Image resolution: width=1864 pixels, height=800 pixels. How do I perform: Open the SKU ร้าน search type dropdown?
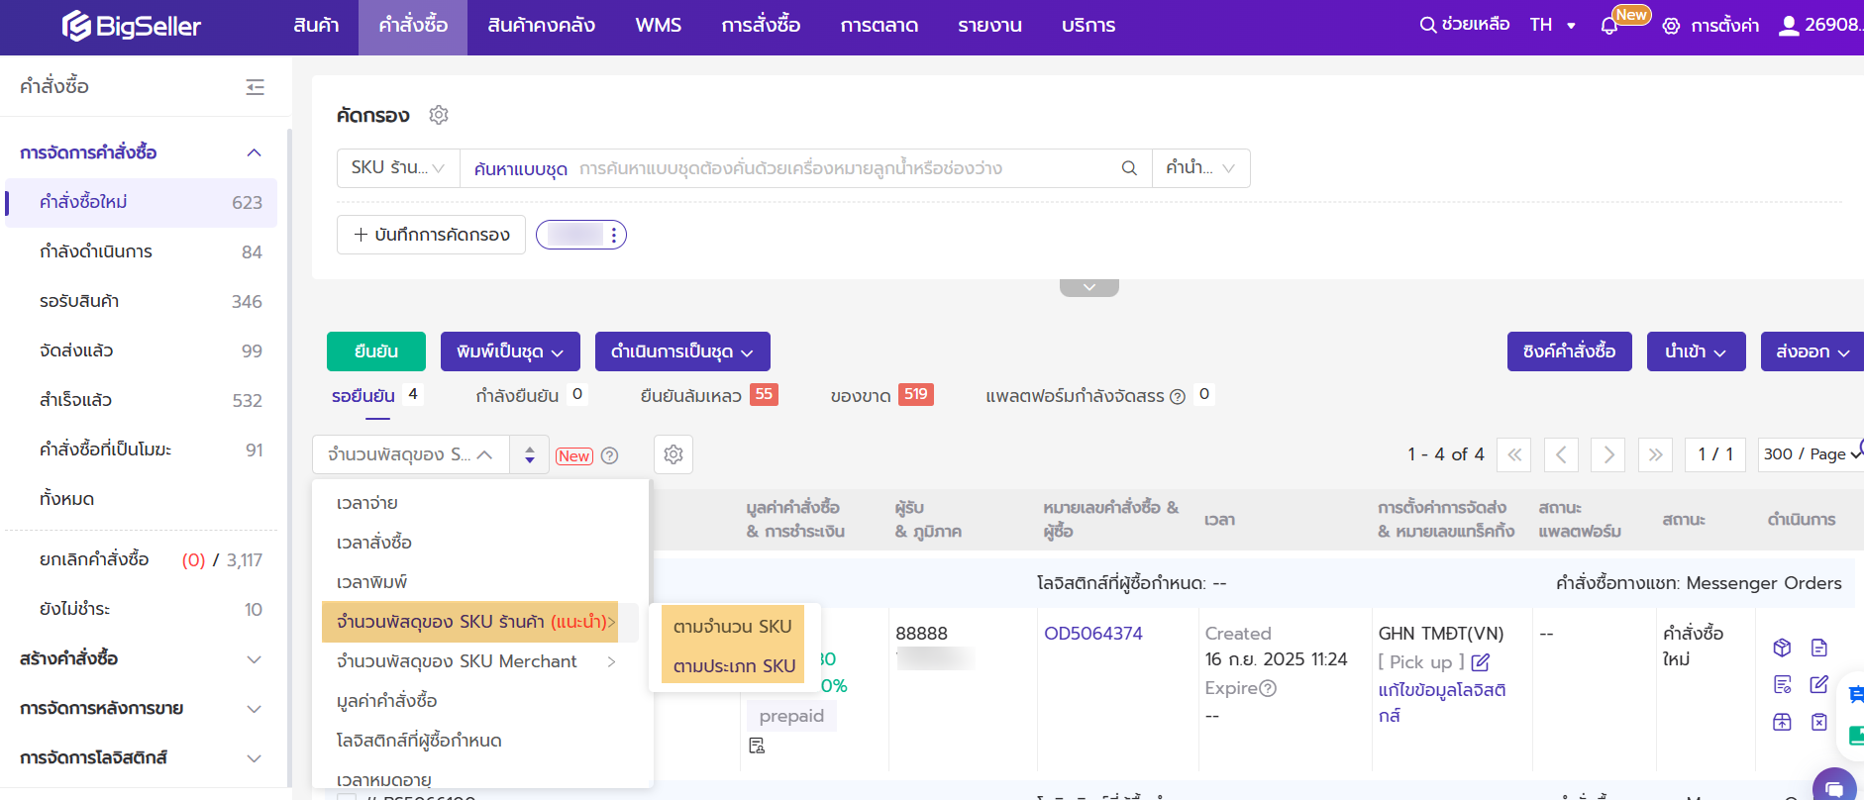[397, 168]
